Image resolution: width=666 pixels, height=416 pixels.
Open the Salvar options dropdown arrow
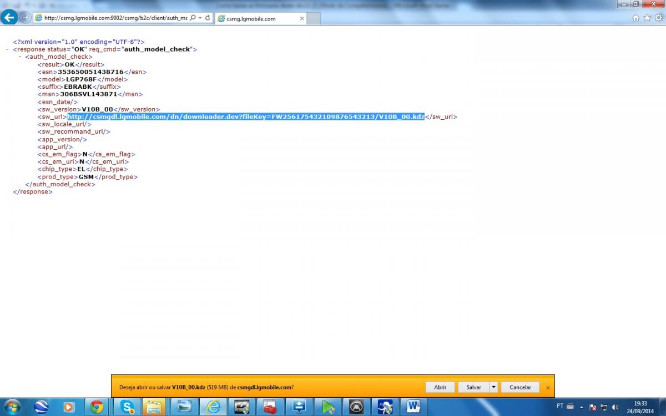point(493,387)
